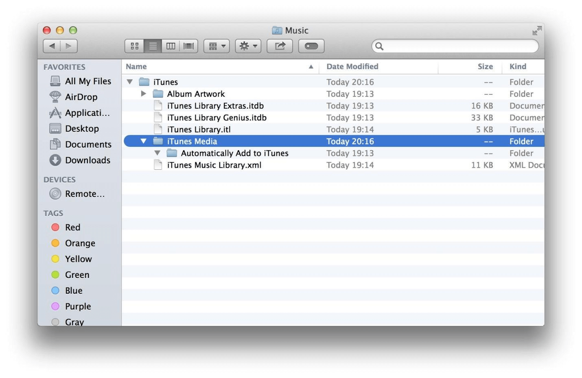The height and width of the screenshot is (378, 582).
Task: Select Remote Disc under Devices
Action: (77, 194)
